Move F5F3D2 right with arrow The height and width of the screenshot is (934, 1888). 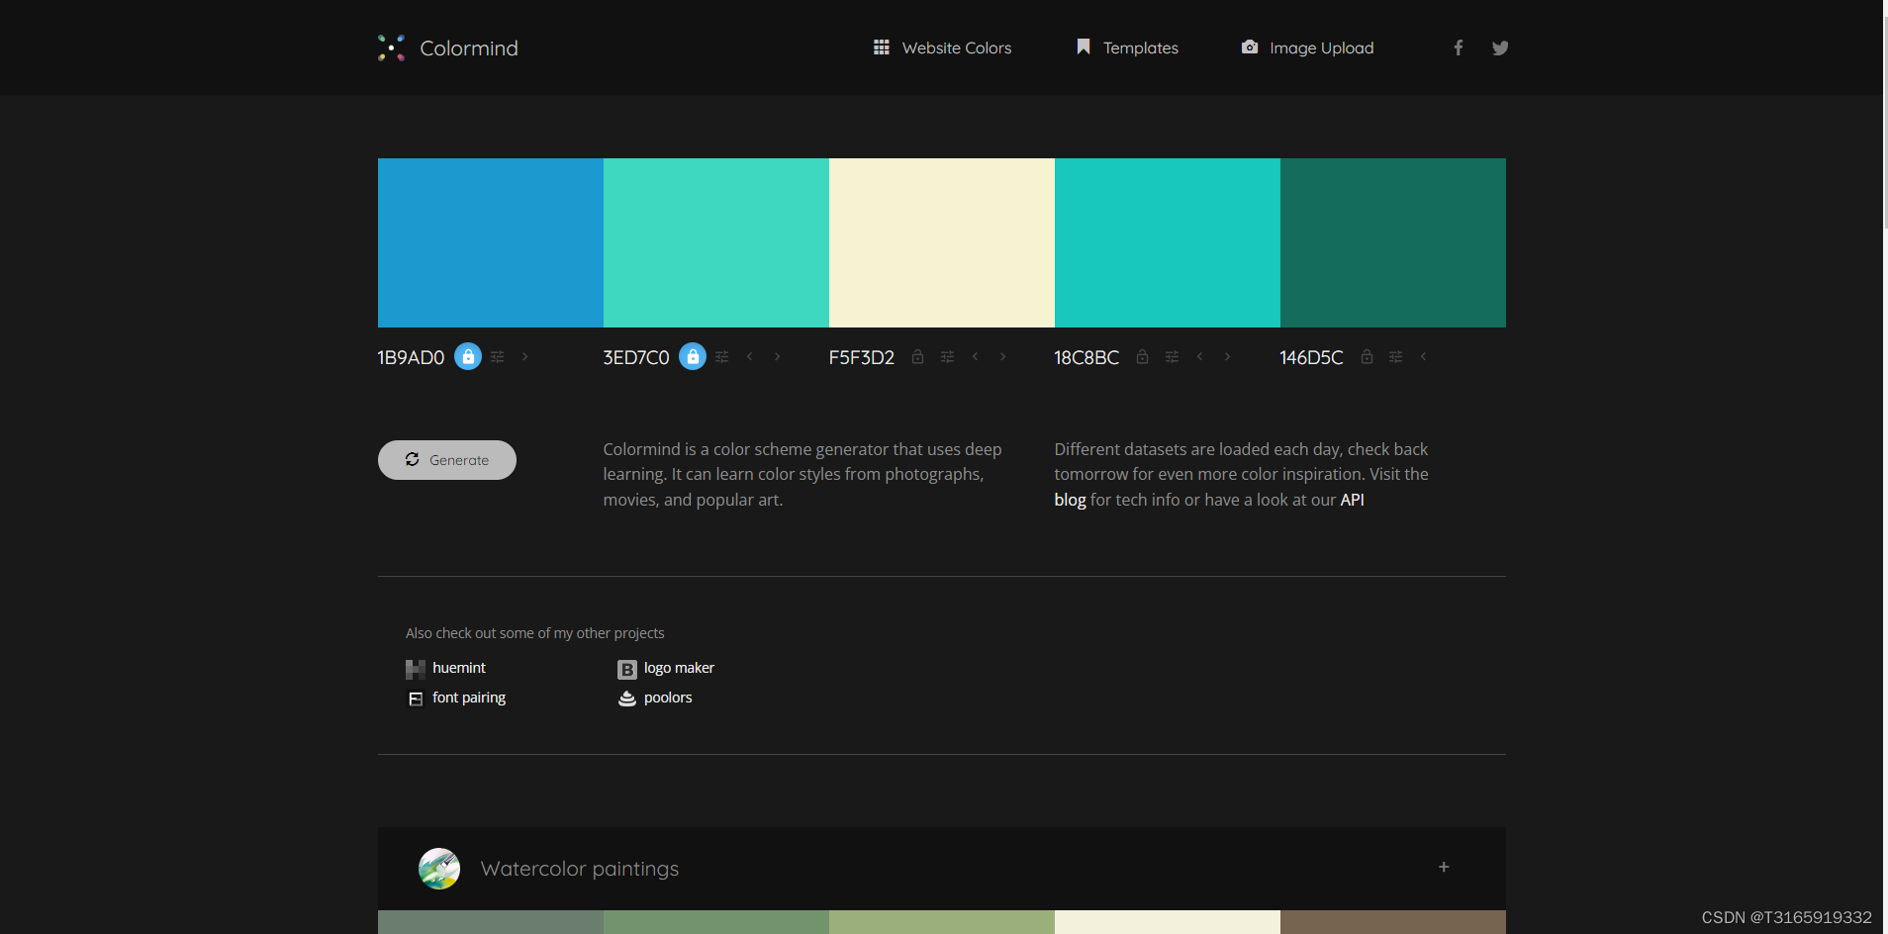point(1003,356)
